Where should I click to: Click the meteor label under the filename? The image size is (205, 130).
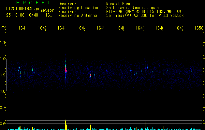pos(47,10)
